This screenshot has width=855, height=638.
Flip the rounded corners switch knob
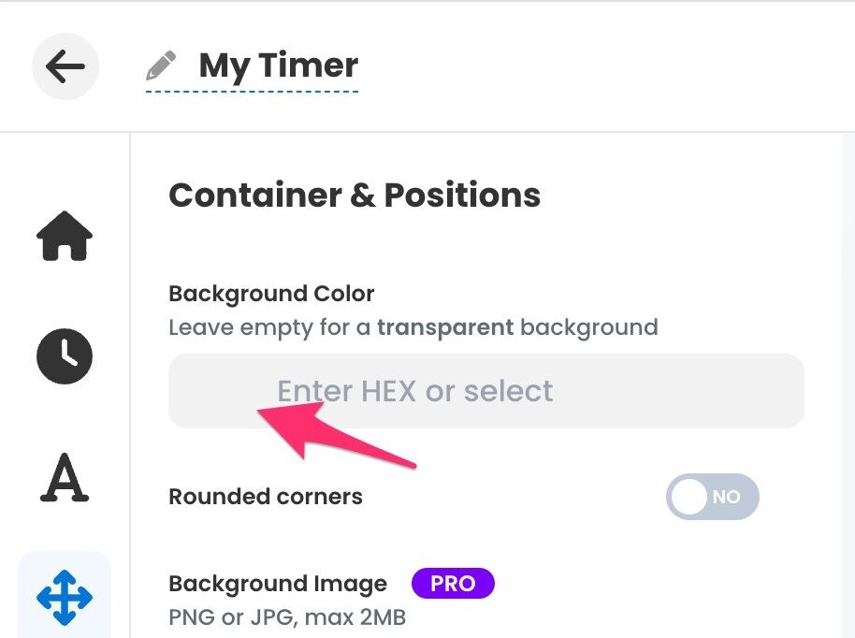(691, 497)
